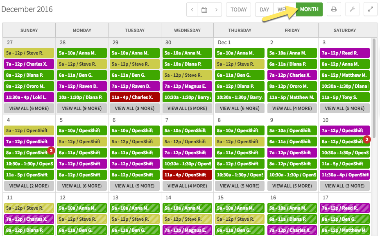Switch to Day view
This screenshot has height=240, width=380.
pos(264,9)
